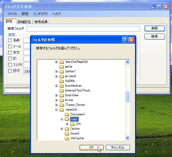Viewport: 172px width, 157px height.
Task: Click the HalWin folder icon
Action: point(62,81)
